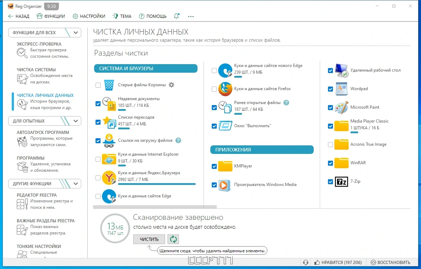421x269 pixels.
Task: Click the ЧИСТИТЬ button
Action: [x=149, y=239]
